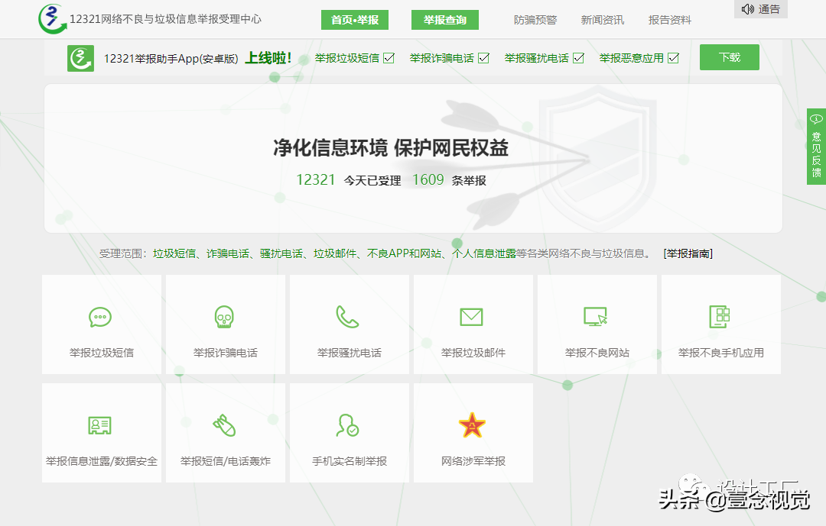Click the 网络涉军举报 red star icon
This screenshot has width=826, height=526.
473,424
